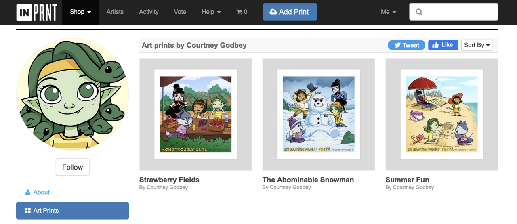Toggle Follow for Courtney Godbey
This screenshot has height=224, width=517.
click(73, 167)
